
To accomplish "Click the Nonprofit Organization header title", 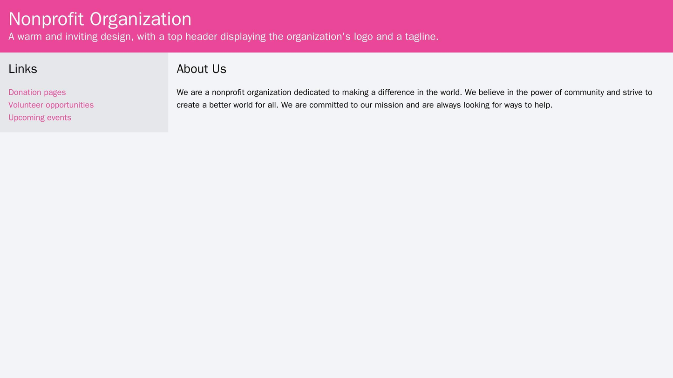I will pos(100,19).
